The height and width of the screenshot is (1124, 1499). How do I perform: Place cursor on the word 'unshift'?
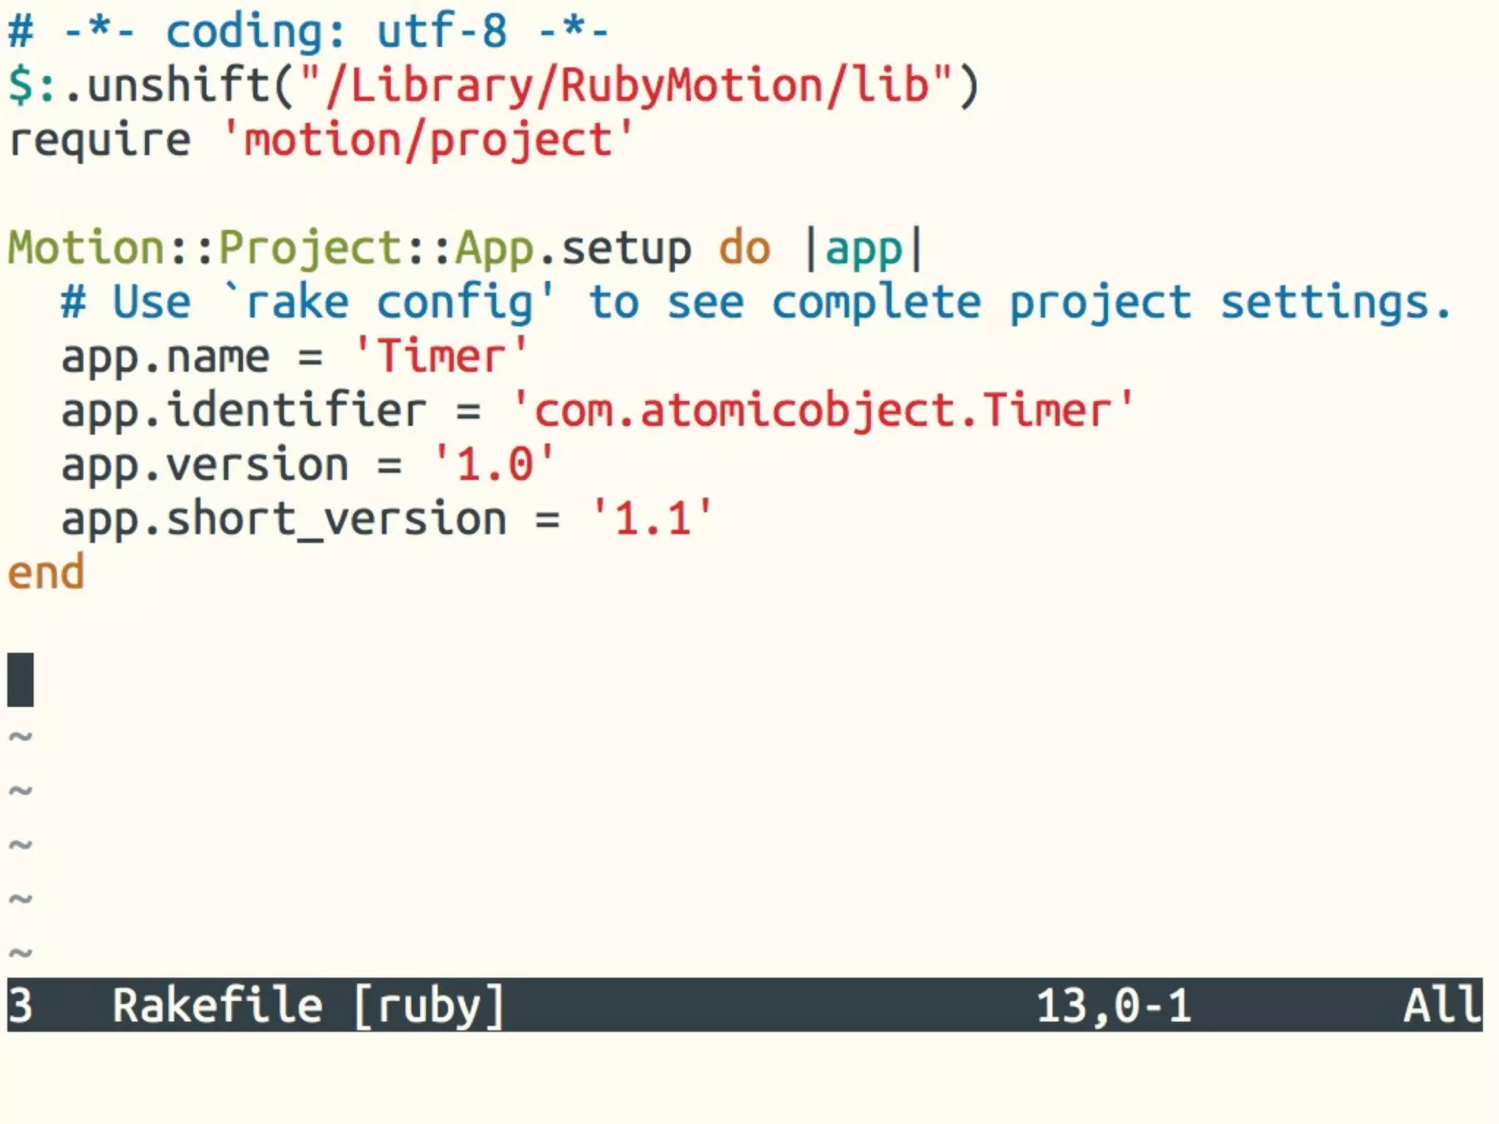pos(179,85)
